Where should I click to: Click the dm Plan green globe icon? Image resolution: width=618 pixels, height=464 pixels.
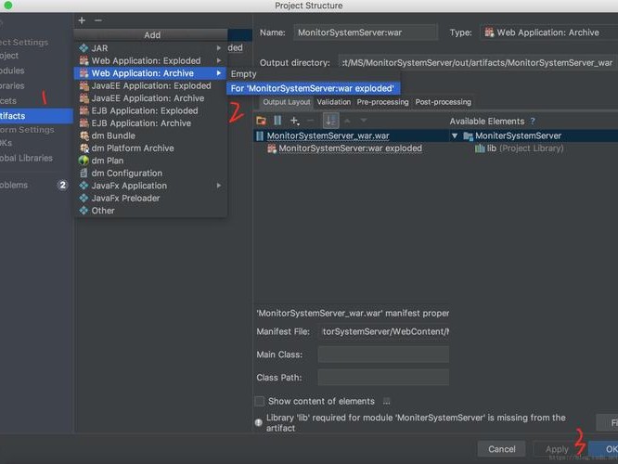click(84, 161)
